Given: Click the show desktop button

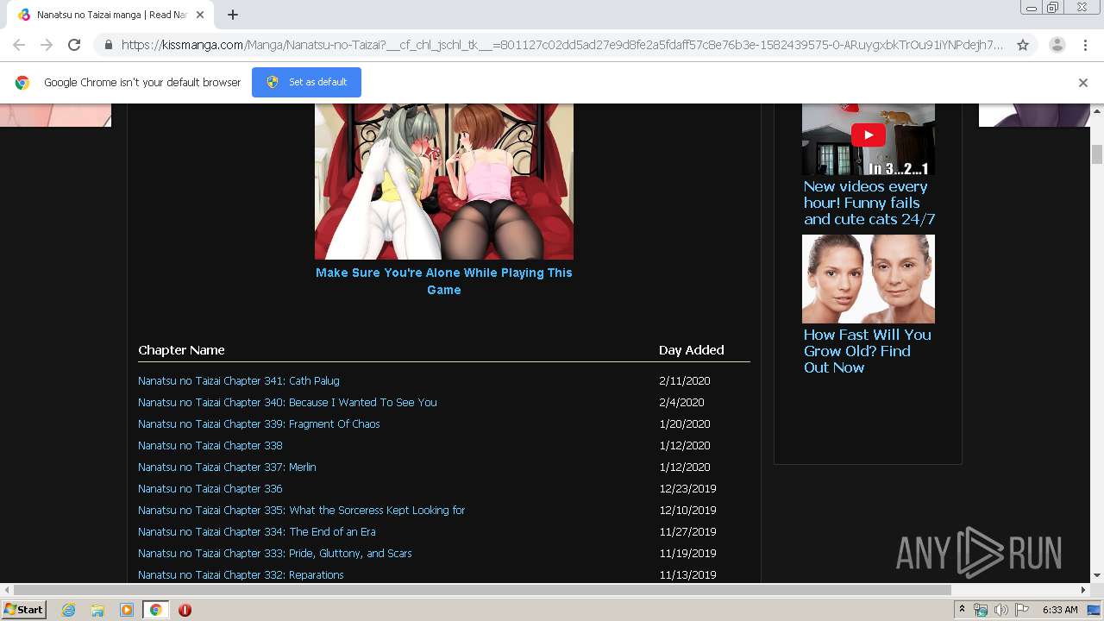Looking at the screenshot, I should click(x=1095, y=610).
